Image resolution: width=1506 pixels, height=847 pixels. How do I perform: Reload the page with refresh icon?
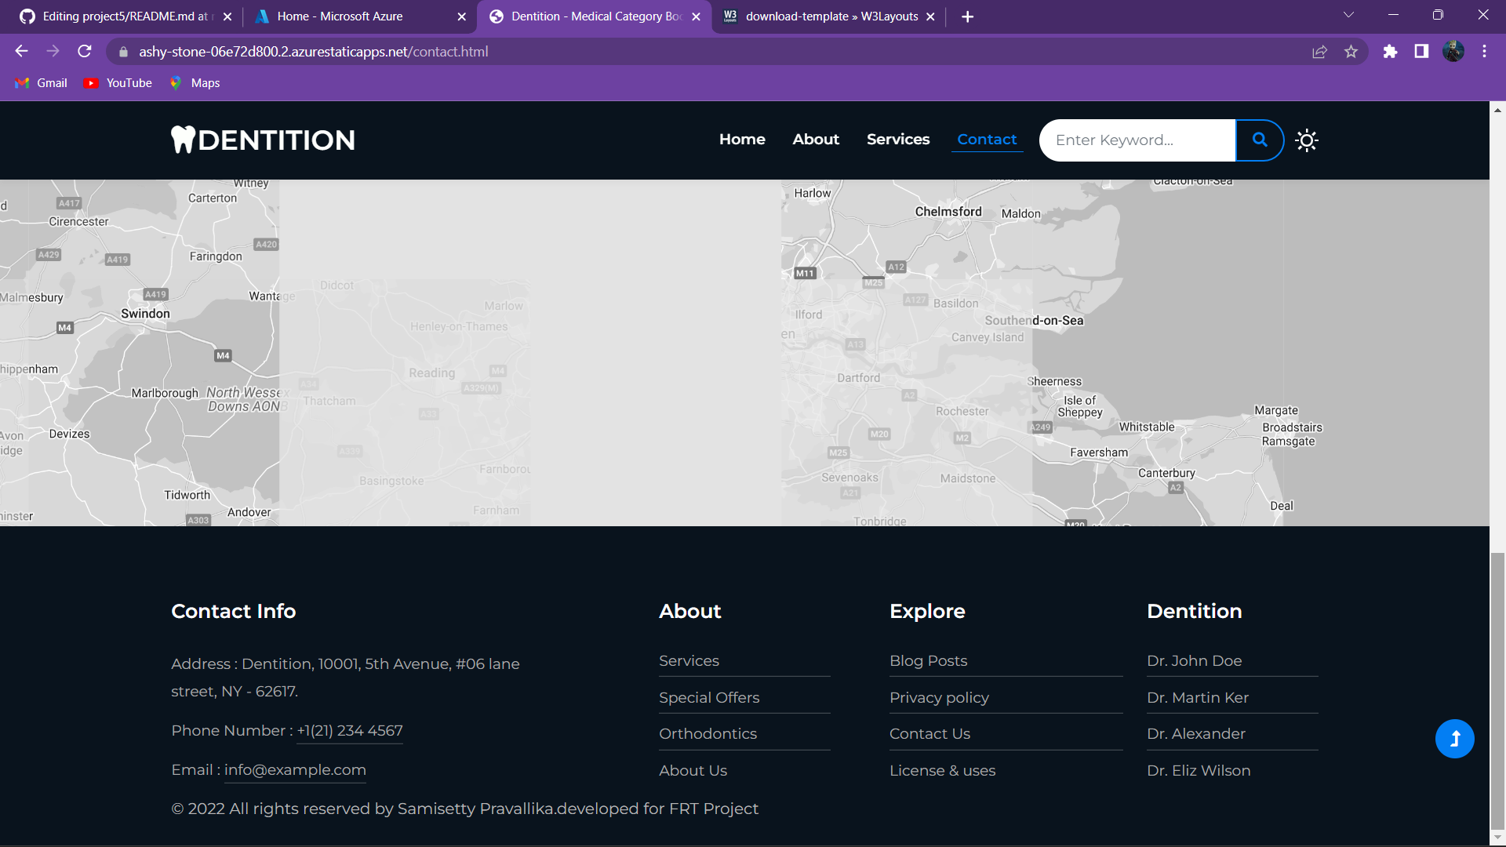coord(85,52)
